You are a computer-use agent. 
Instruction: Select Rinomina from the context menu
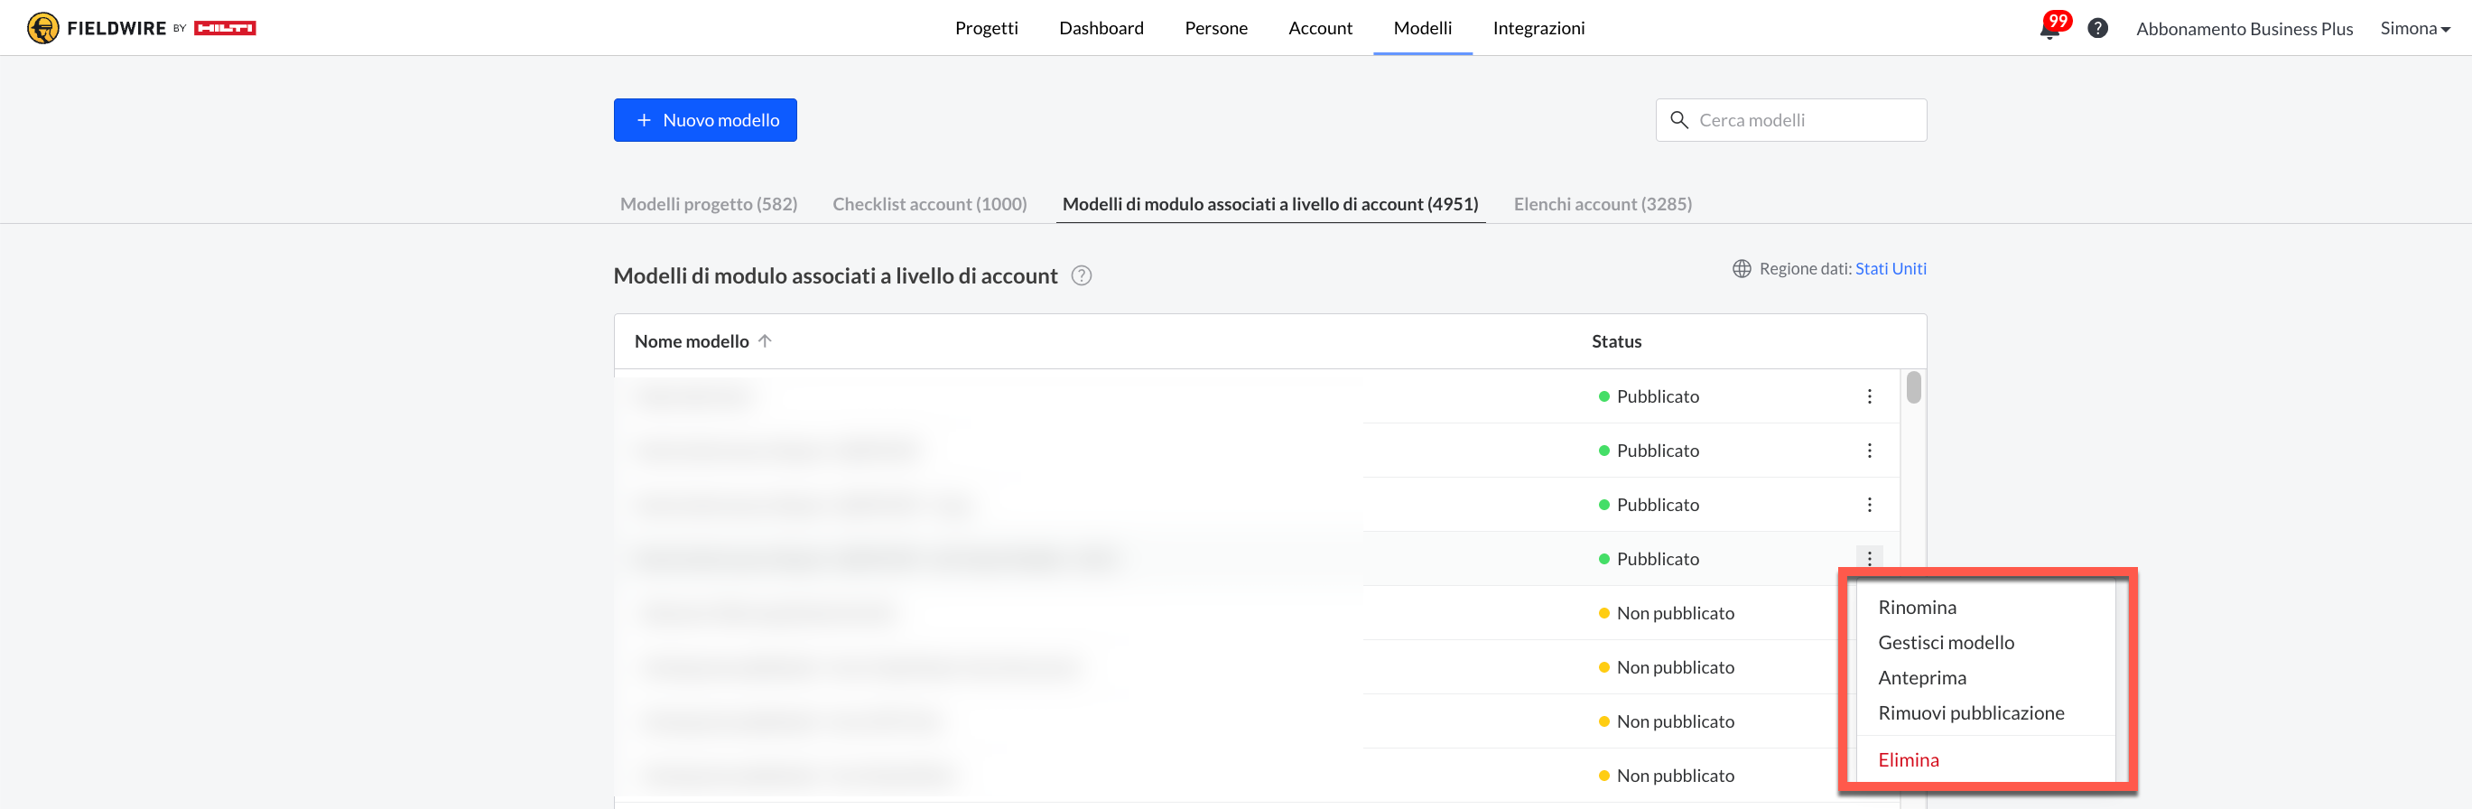(x=1917, y=608)
